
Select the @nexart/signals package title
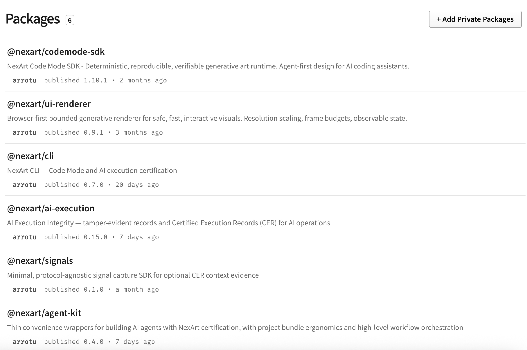(40, 261)
